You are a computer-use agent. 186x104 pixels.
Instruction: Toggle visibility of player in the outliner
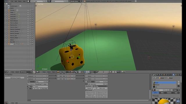28,44
